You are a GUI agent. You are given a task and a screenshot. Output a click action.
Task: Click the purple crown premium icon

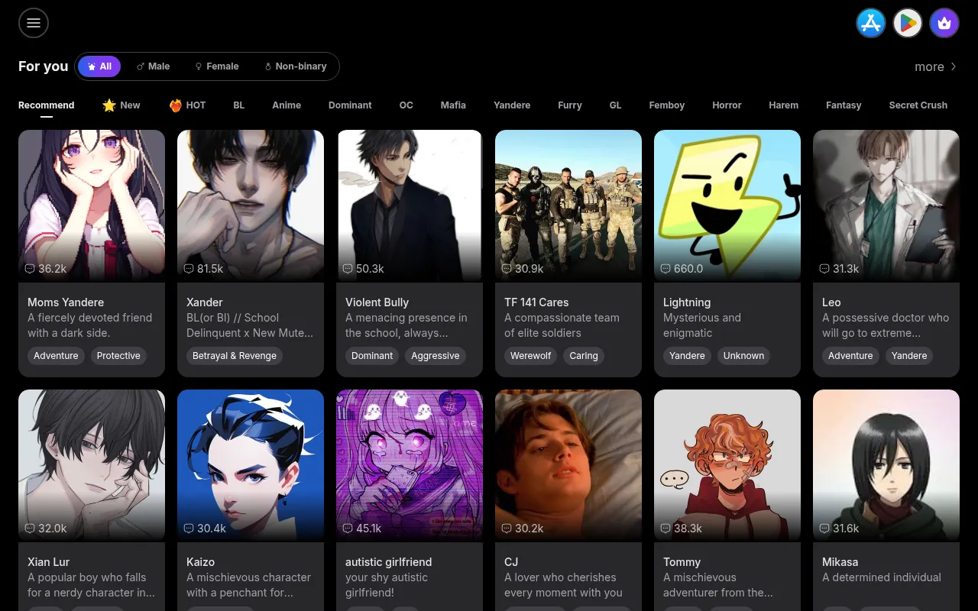pos(944,23)
